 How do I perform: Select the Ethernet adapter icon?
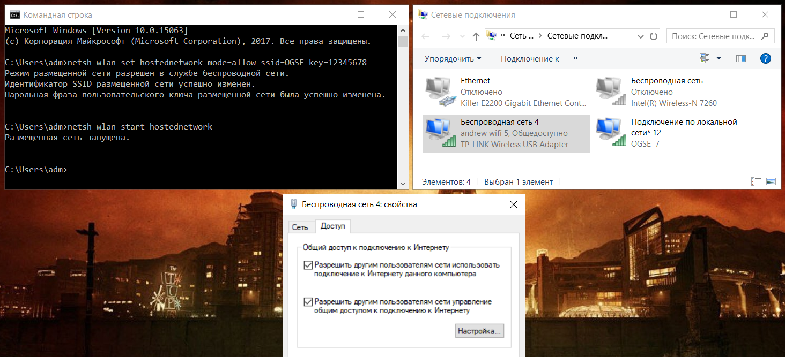tap(440, 92)
